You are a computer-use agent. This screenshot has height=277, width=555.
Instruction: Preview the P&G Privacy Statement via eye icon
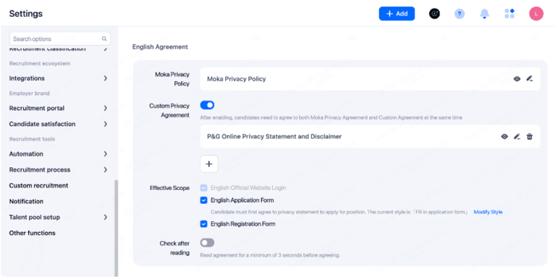tap(504, 136)
